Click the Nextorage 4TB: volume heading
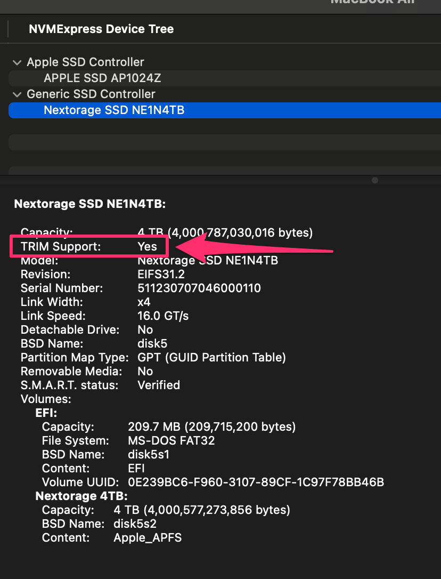Image resolution: width=441 pixels, height=579 pixels. (x=81, y=496)
